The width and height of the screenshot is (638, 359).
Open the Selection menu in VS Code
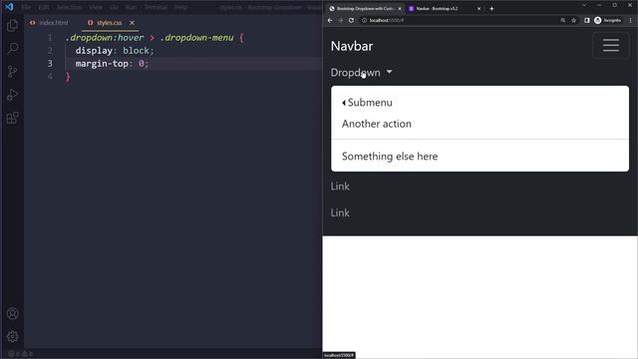[x=69, y=7]
